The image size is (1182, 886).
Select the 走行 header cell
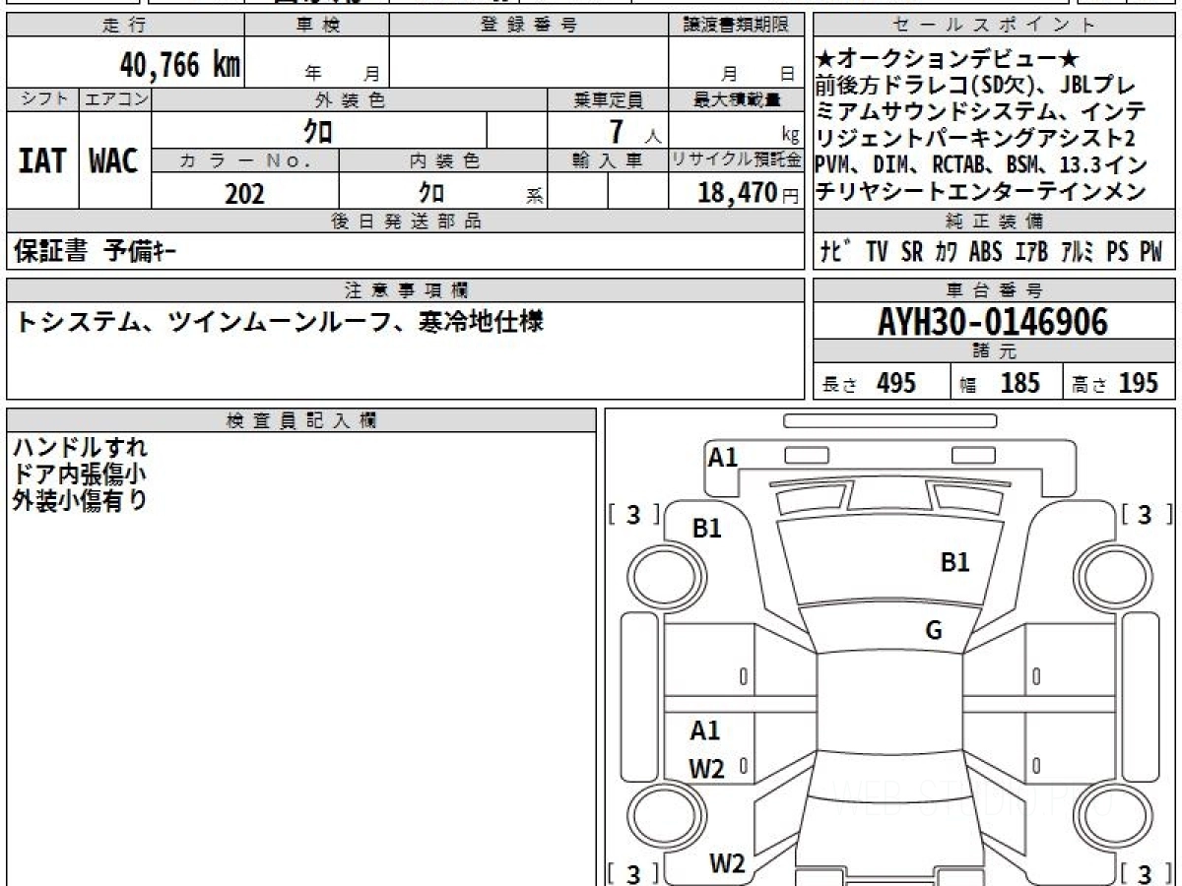pyautogui.click(x=124, y=27)
